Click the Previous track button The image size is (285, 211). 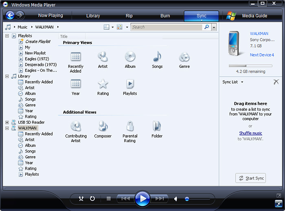coord(125,199)
